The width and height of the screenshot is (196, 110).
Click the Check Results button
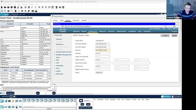tap(10, 93)
